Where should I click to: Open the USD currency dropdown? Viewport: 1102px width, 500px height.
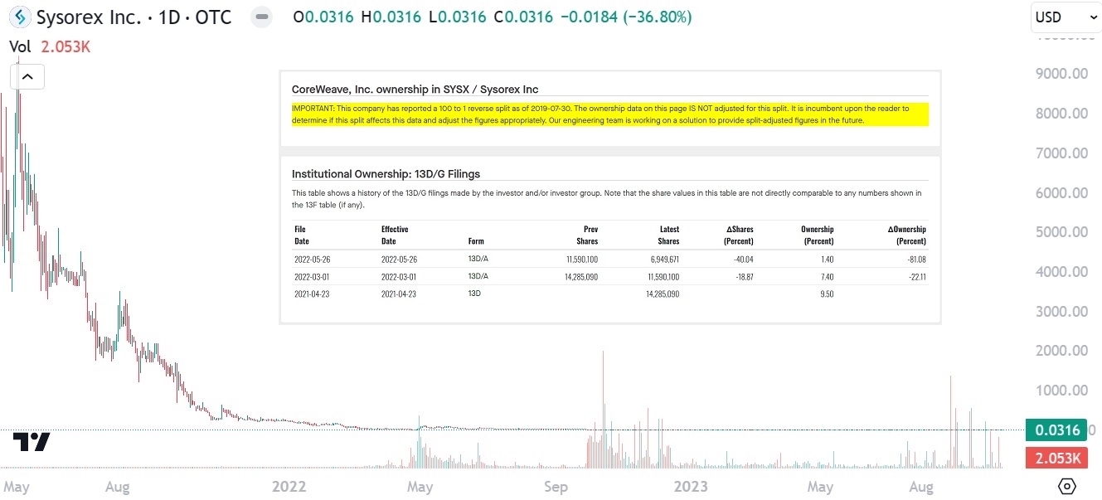click(x=1066, y=17)
